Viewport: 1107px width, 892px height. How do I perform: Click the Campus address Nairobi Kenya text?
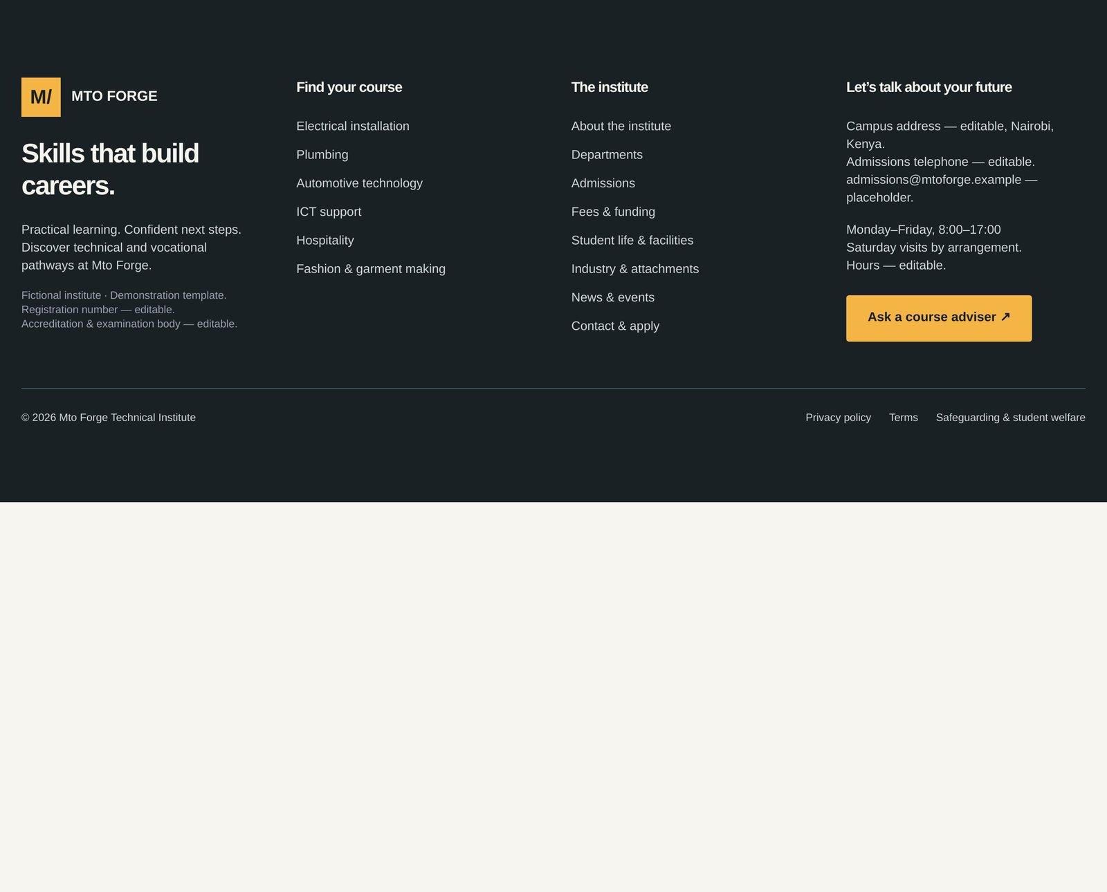pyautogui.click(x=949, y=135)
